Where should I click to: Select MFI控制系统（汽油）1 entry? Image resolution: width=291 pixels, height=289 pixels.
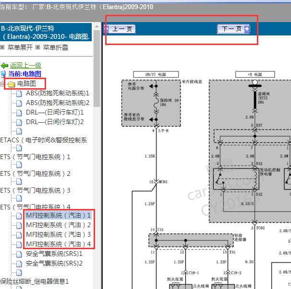(58, 215)
